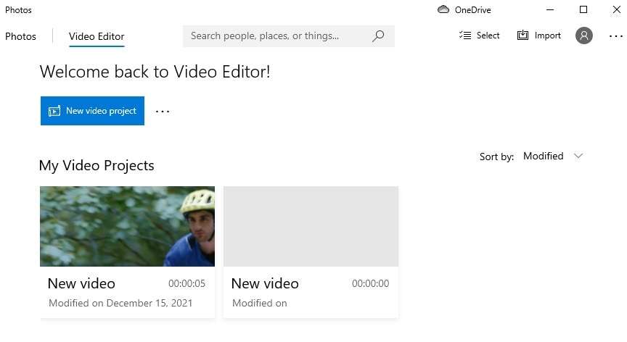
Task: Open the user account avatar icon
Action: (x=583, y=36)
